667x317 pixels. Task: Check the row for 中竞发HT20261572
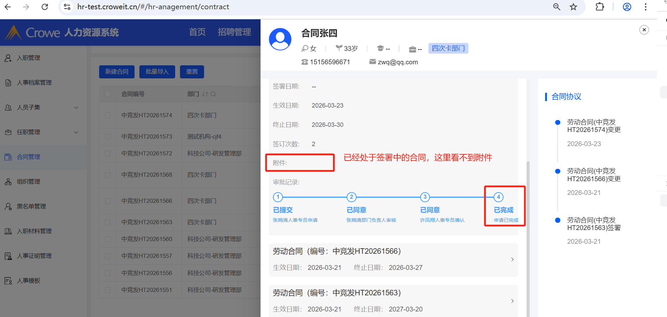pos(108,154)
